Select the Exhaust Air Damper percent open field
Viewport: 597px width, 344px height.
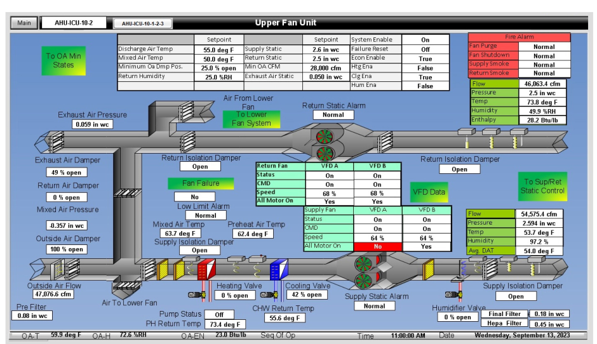[x=66, y=172]
